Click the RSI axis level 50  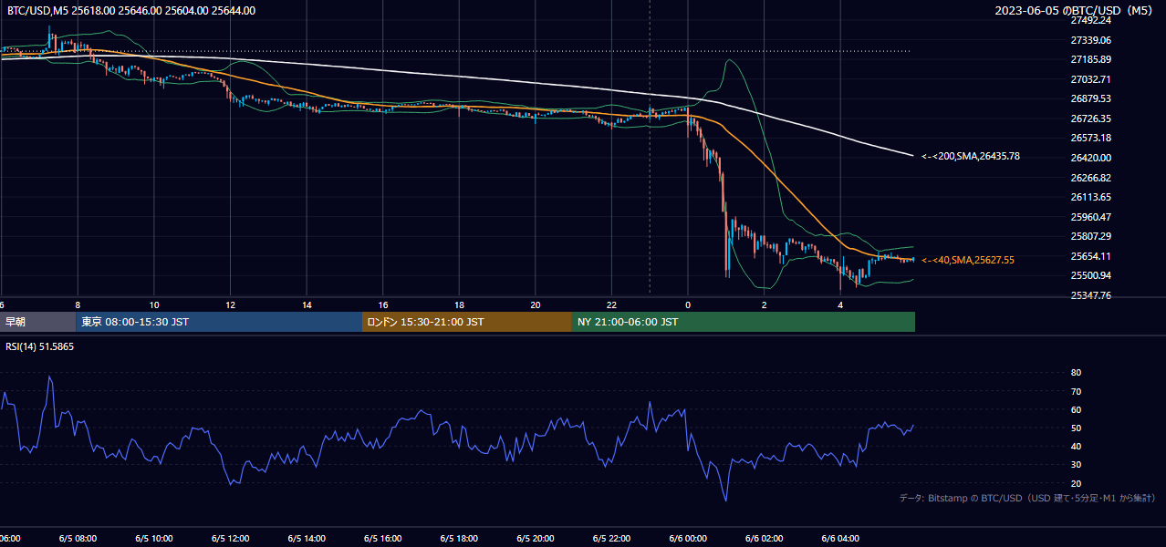(x=1077, y=428)
